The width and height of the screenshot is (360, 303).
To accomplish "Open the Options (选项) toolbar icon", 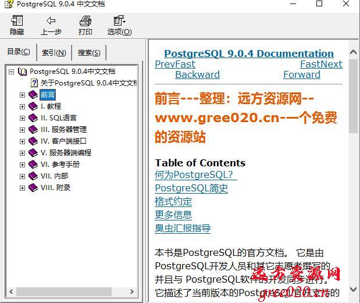I will pos(119,22).
